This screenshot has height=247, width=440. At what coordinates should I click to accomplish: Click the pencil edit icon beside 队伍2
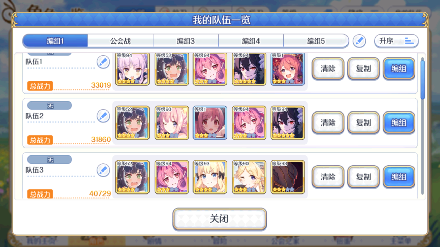click(103, 116)
